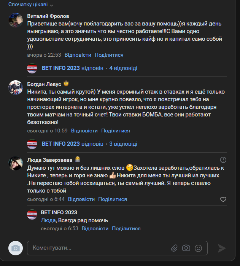240x266 pixels.
Task: Click the camera avatar beside comment field
Action: coord(16,248)
